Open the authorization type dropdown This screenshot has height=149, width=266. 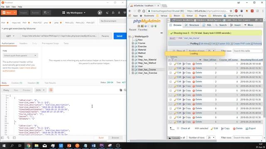click(x=20, y=55)
